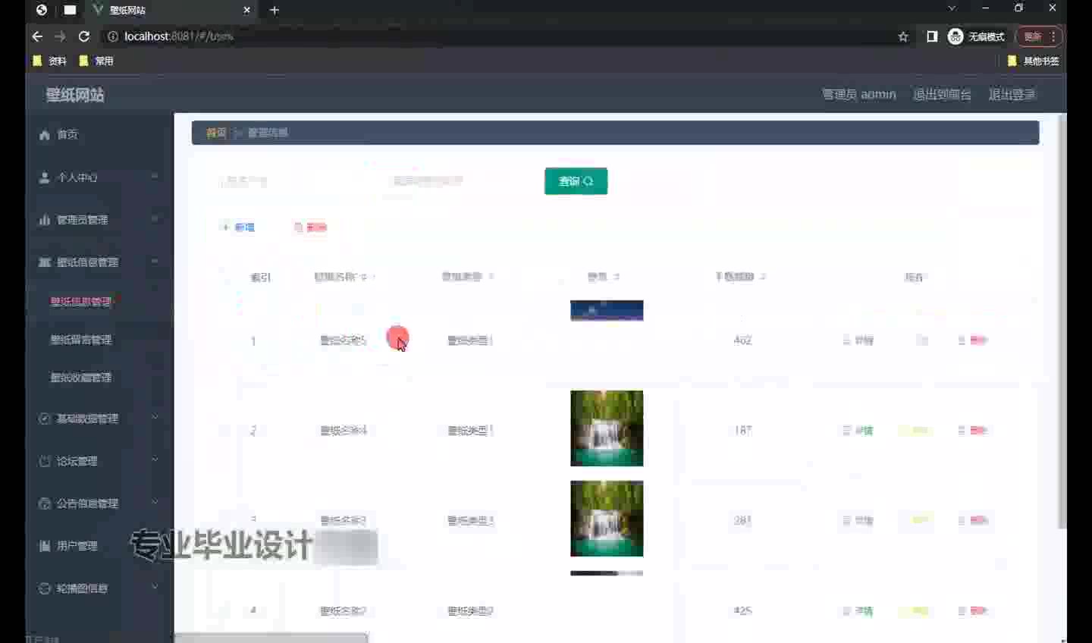1092x643 pixels.
Task: Click the page vertical scrollbar
Action: coord(1062,322)
